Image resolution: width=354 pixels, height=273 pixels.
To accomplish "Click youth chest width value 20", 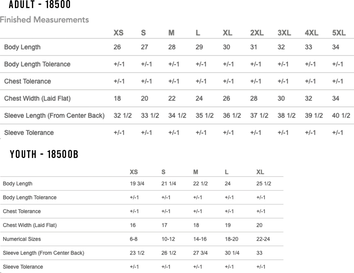I will pyautogui.click(x=259, y=225).
